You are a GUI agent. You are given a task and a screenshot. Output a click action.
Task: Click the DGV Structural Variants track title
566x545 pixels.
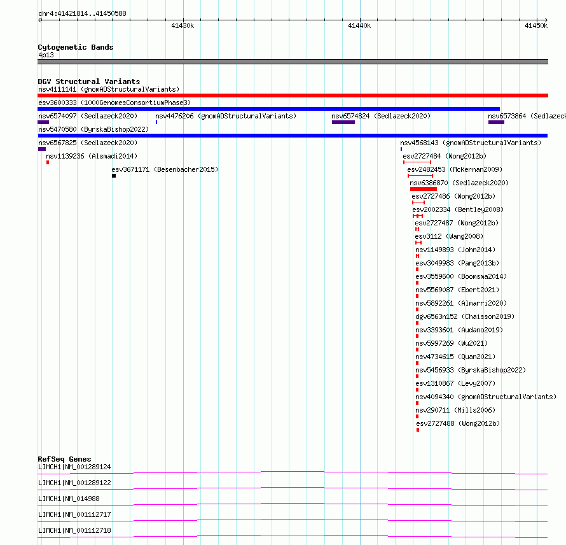tap(89, 81)
